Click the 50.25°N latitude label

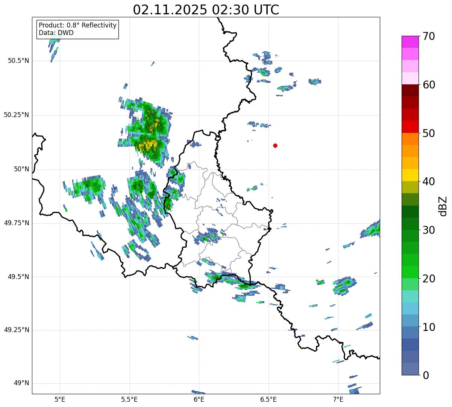click(x=17, y=115)
